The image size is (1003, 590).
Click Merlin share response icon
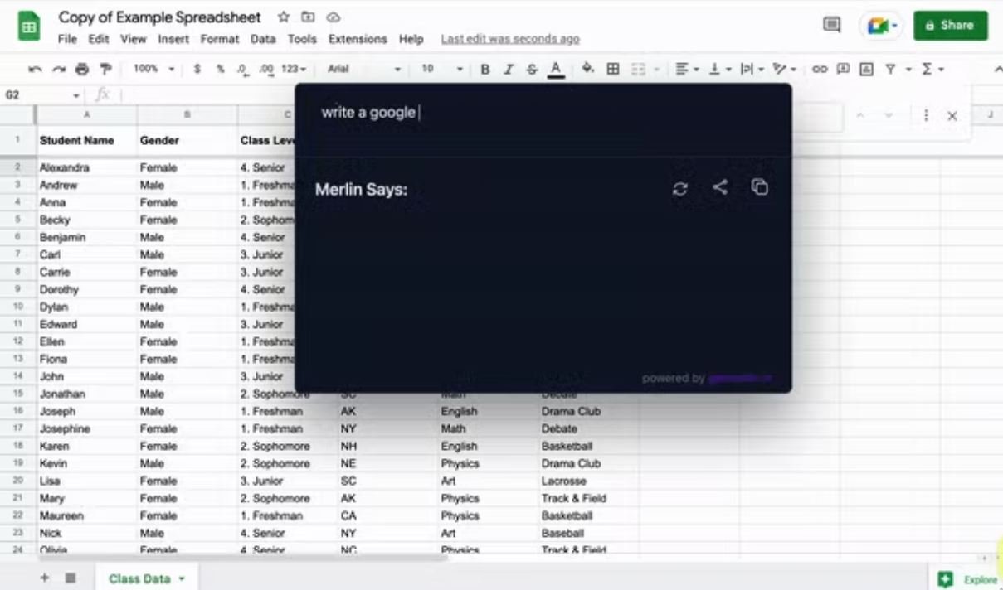point(720,188)
